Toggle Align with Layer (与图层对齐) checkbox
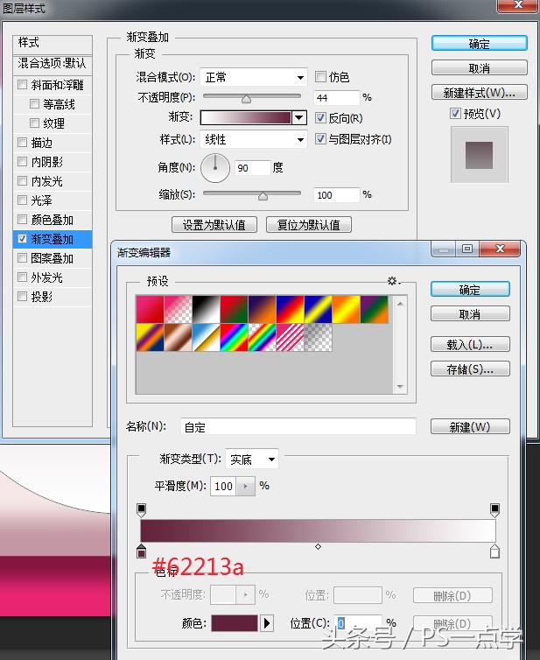The image size is (540, 660). 320,139
